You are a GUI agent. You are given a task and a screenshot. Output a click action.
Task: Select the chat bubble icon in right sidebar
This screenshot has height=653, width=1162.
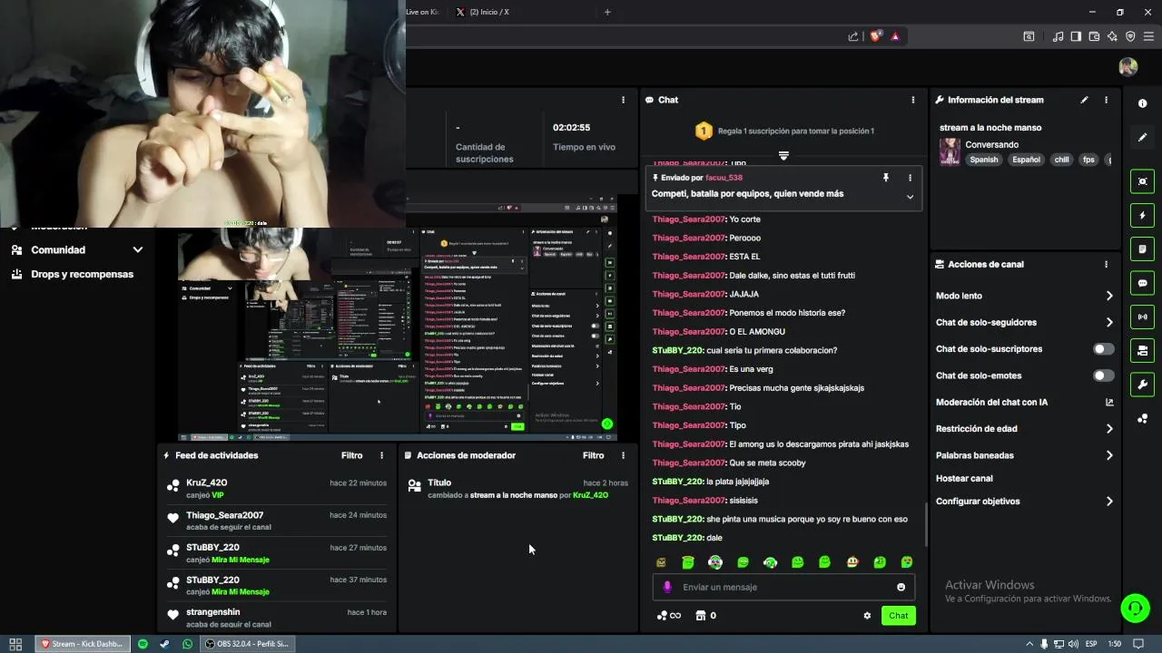point(1142,283)
